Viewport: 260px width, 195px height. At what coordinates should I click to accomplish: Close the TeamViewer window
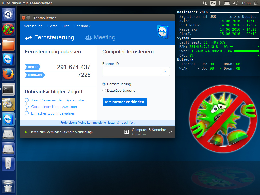pyautogui.click(x=24, y=18)
